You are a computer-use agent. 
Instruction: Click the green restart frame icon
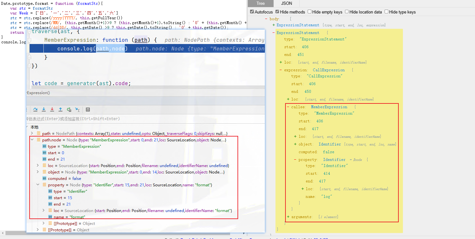69,110
